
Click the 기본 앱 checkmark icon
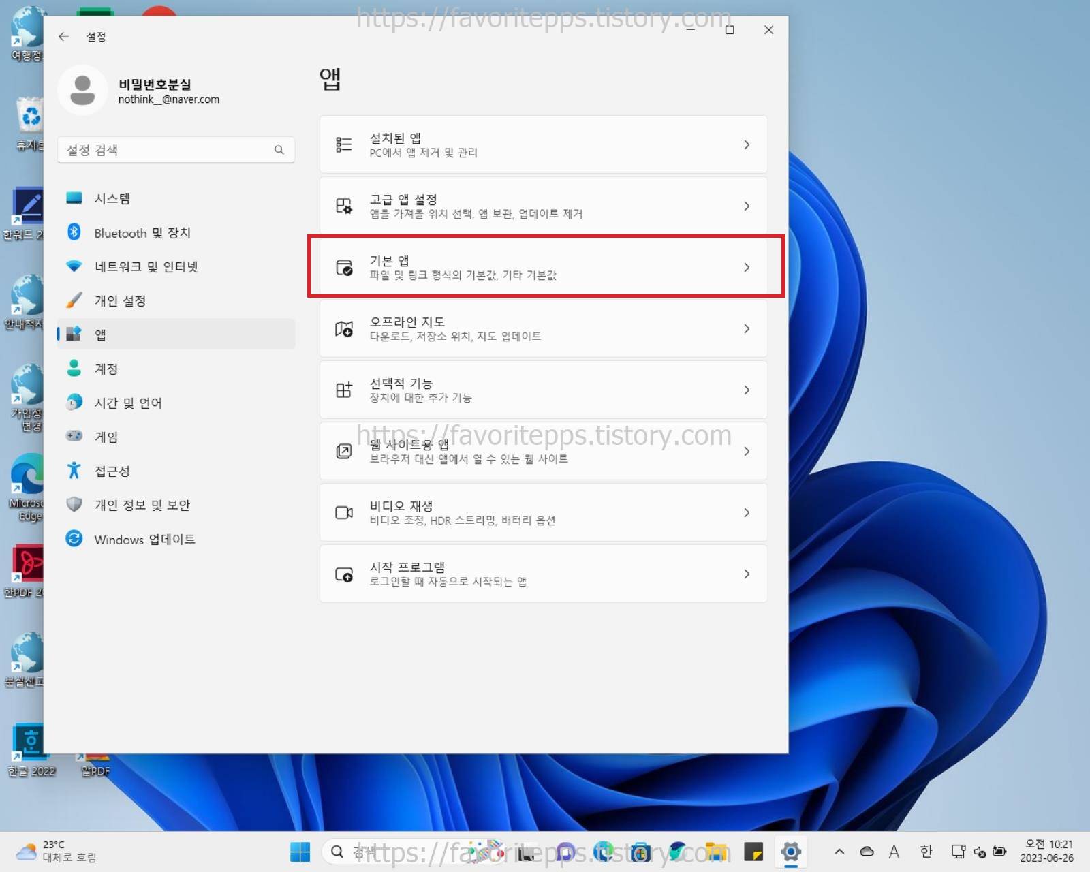point(344,267)
